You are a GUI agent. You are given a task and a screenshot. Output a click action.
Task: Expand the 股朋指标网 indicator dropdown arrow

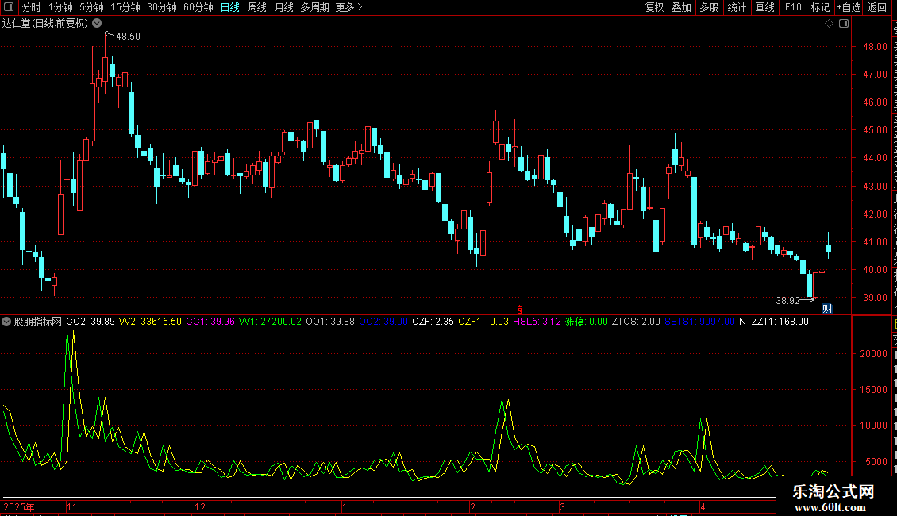6,322
